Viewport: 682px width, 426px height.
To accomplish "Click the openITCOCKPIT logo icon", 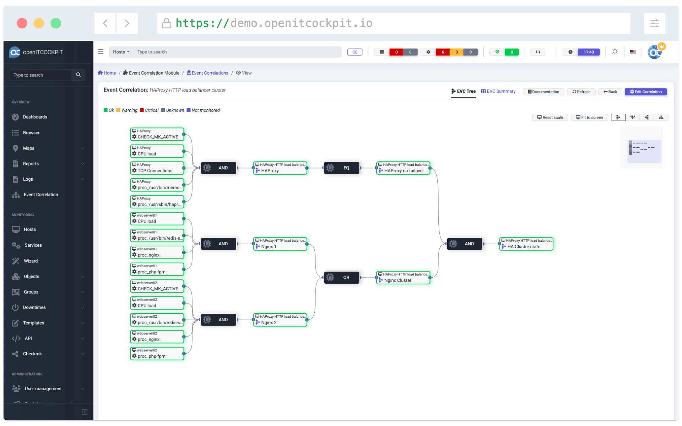I will [x=15, y=52].
